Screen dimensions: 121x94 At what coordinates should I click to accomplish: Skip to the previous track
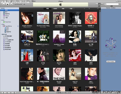(x=4, y=5)
